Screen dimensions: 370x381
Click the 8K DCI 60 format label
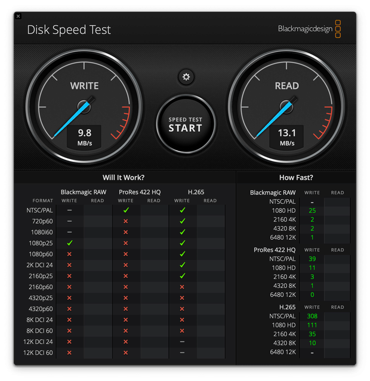(39, 331)
